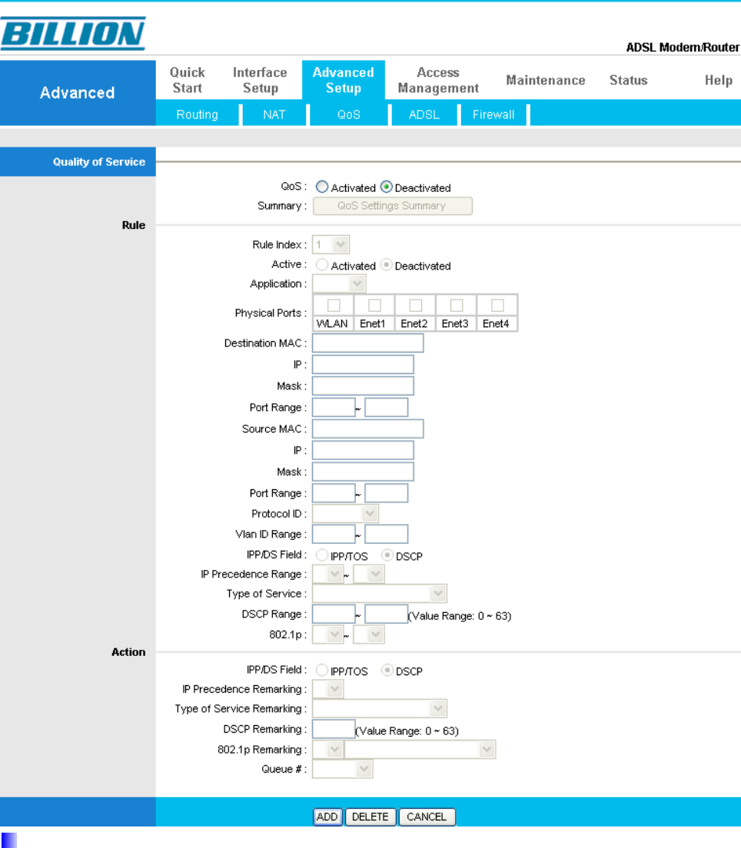The height and width of the screenshot is (848, 741).
Task: Check the Enet3 physical port checkbox
Action: click(457, 306)
